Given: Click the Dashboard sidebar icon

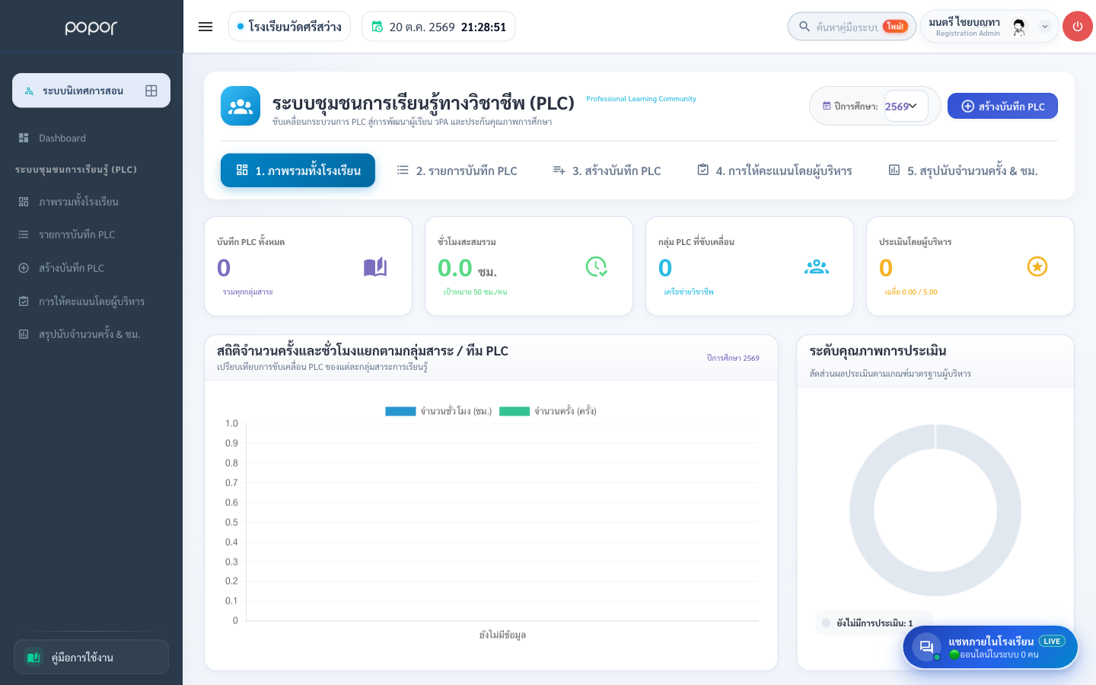Looking at the screenshot, I should point(24,138).
